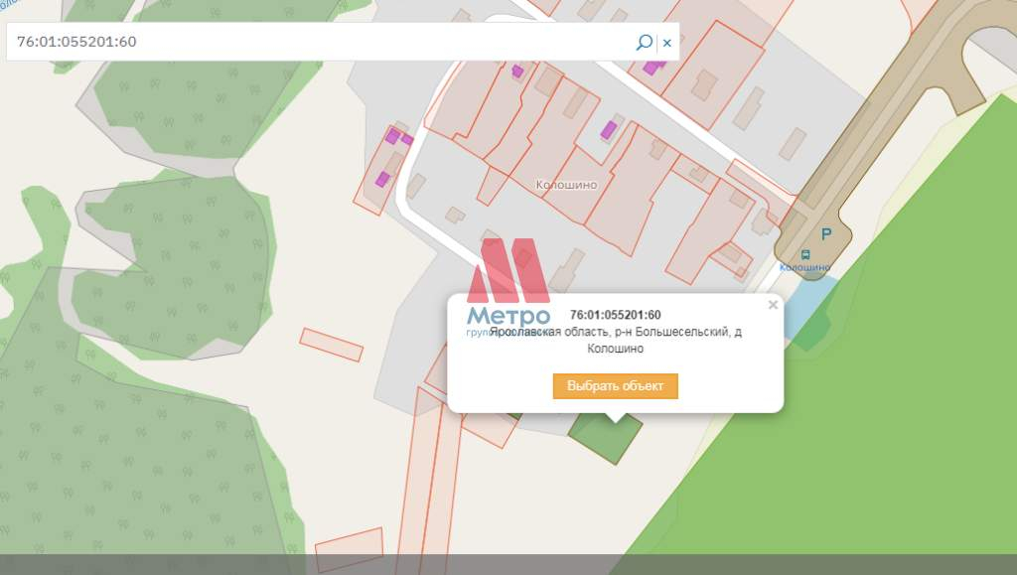Click the dark gray bar at the bottom
Image resolution: width=1017 pixels, height=575 pixels.
508,564
